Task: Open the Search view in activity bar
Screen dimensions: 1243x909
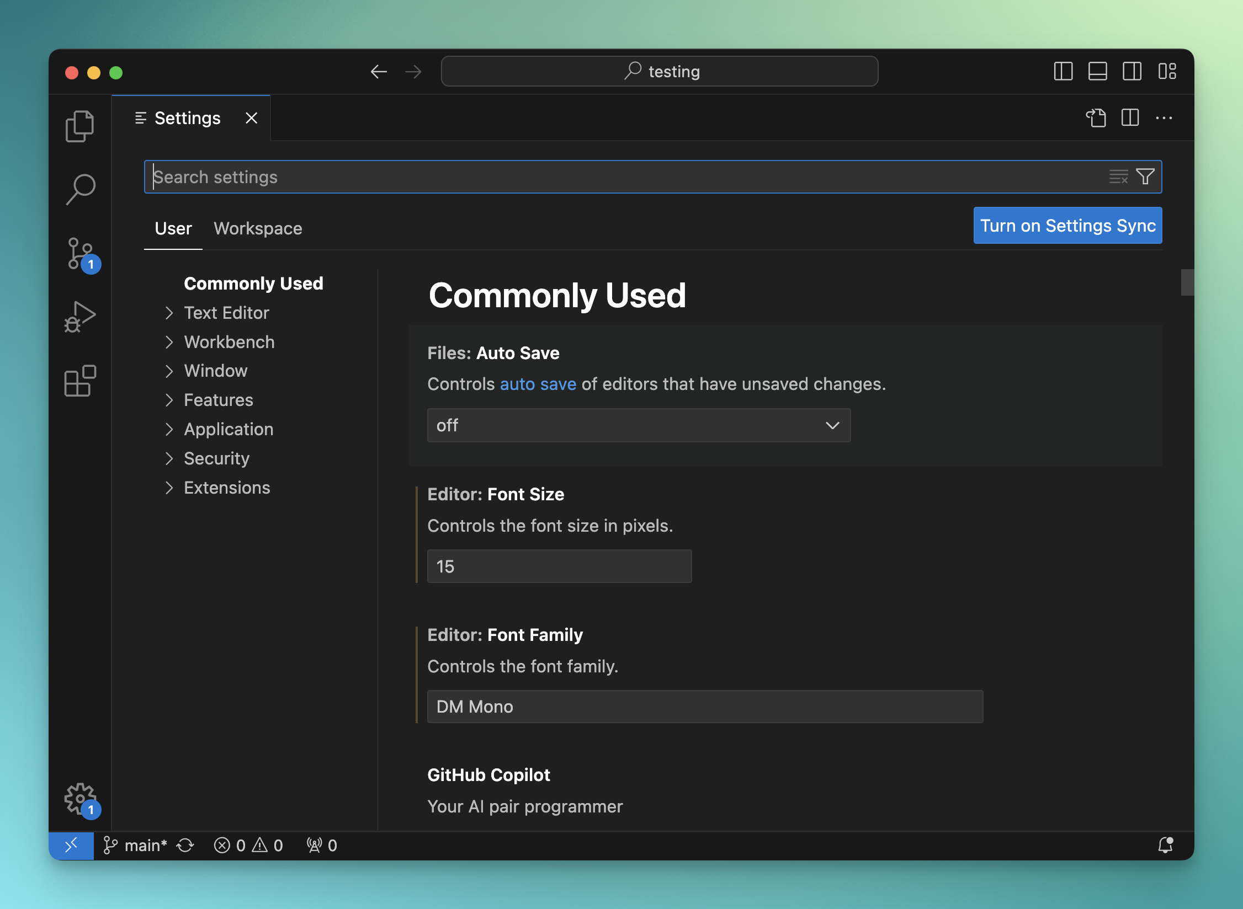Action: coord(80,189)
